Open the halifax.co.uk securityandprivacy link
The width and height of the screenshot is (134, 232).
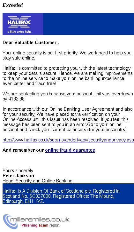point(68,140)
